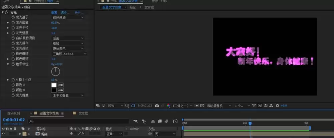Switch to the 文本层 timeline tab

point(83,113)
